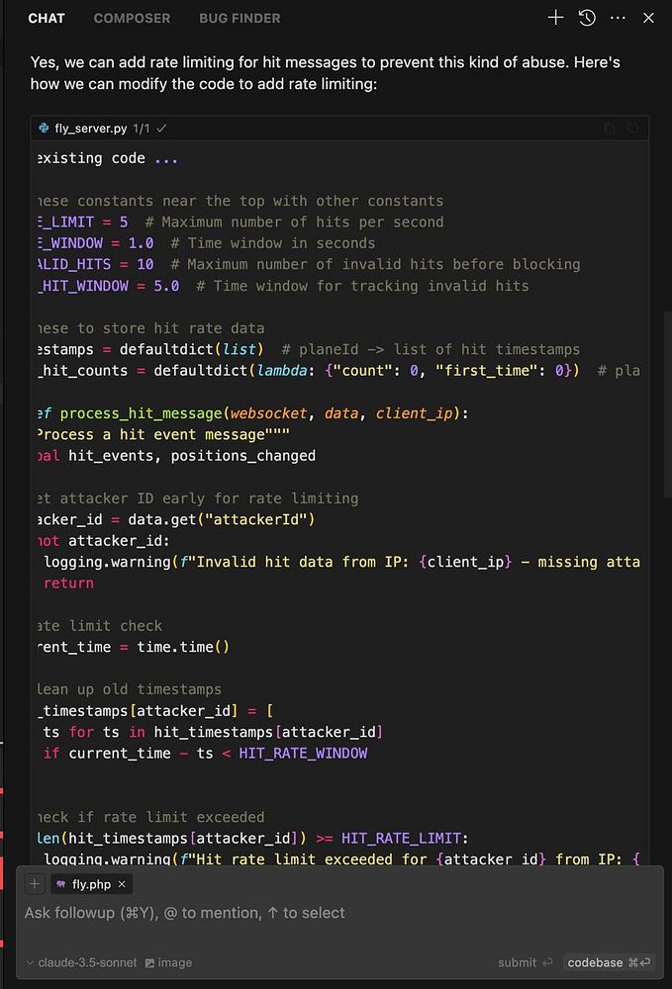
Task: Click "# Maximum number of hits per second" comment
Action: point(294,222)
